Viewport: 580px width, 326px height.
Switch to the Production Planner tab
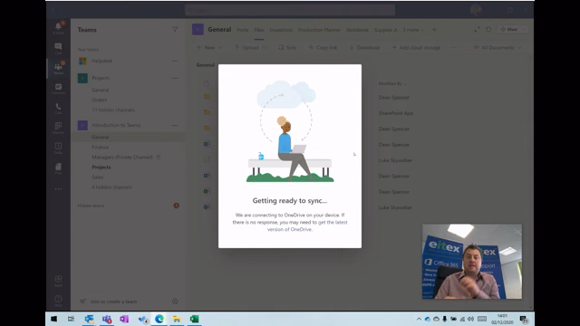(x=319, y=30)
